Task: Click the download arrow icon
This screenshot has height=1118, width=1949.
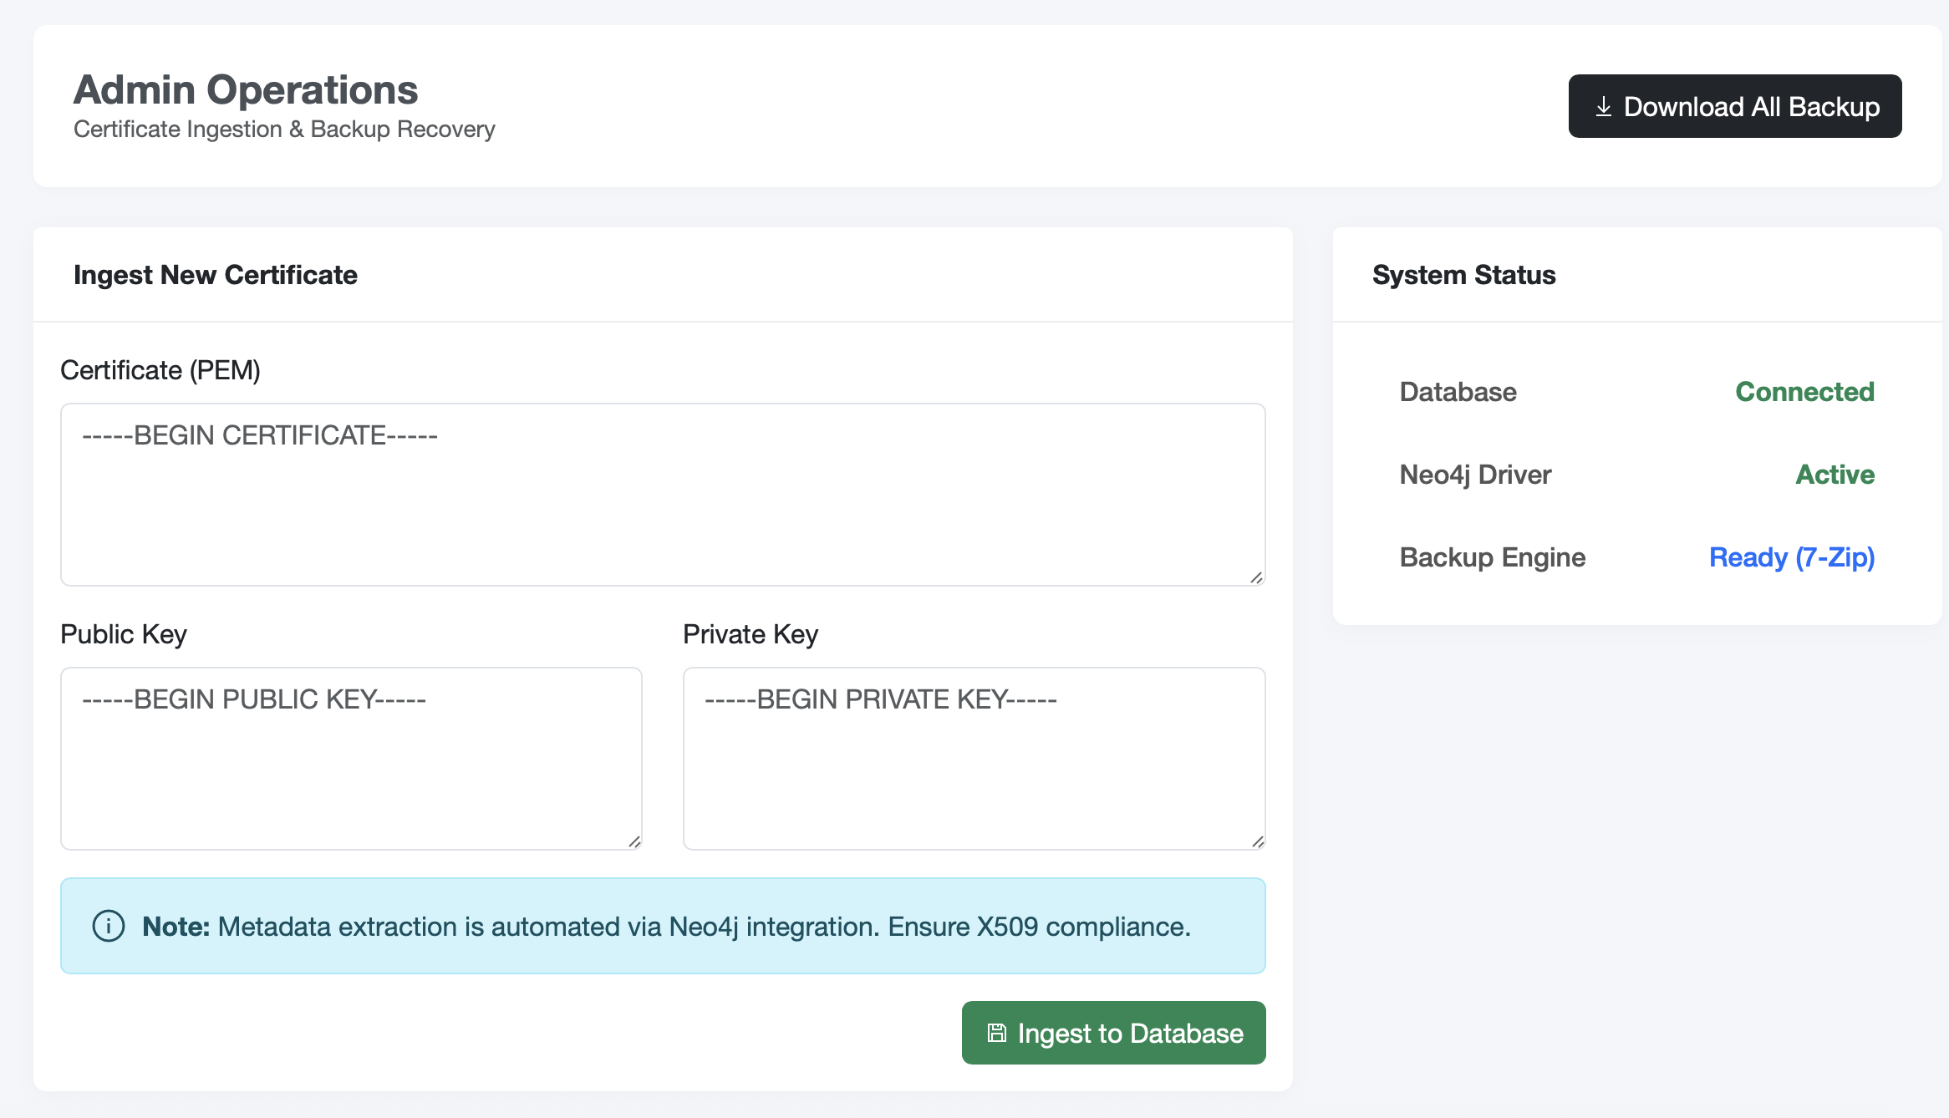Action: click(1603, 107)
